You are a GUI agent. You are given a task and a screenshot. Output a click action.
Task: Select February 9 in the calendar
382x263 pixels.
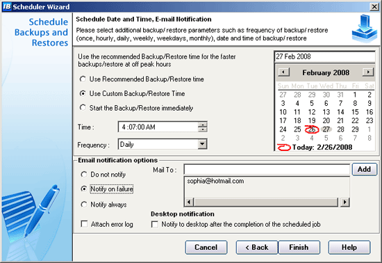(369, 103)
